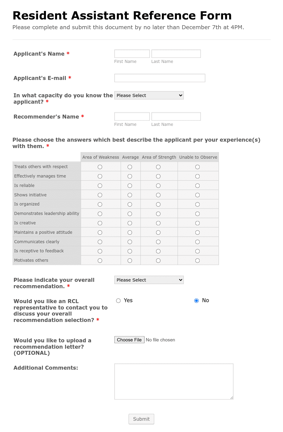This screenshot has height=432, width=283.
Task: Mark "Demonstrates leadership ability" as Unable to Observe
Action: [x=197, y=213]
